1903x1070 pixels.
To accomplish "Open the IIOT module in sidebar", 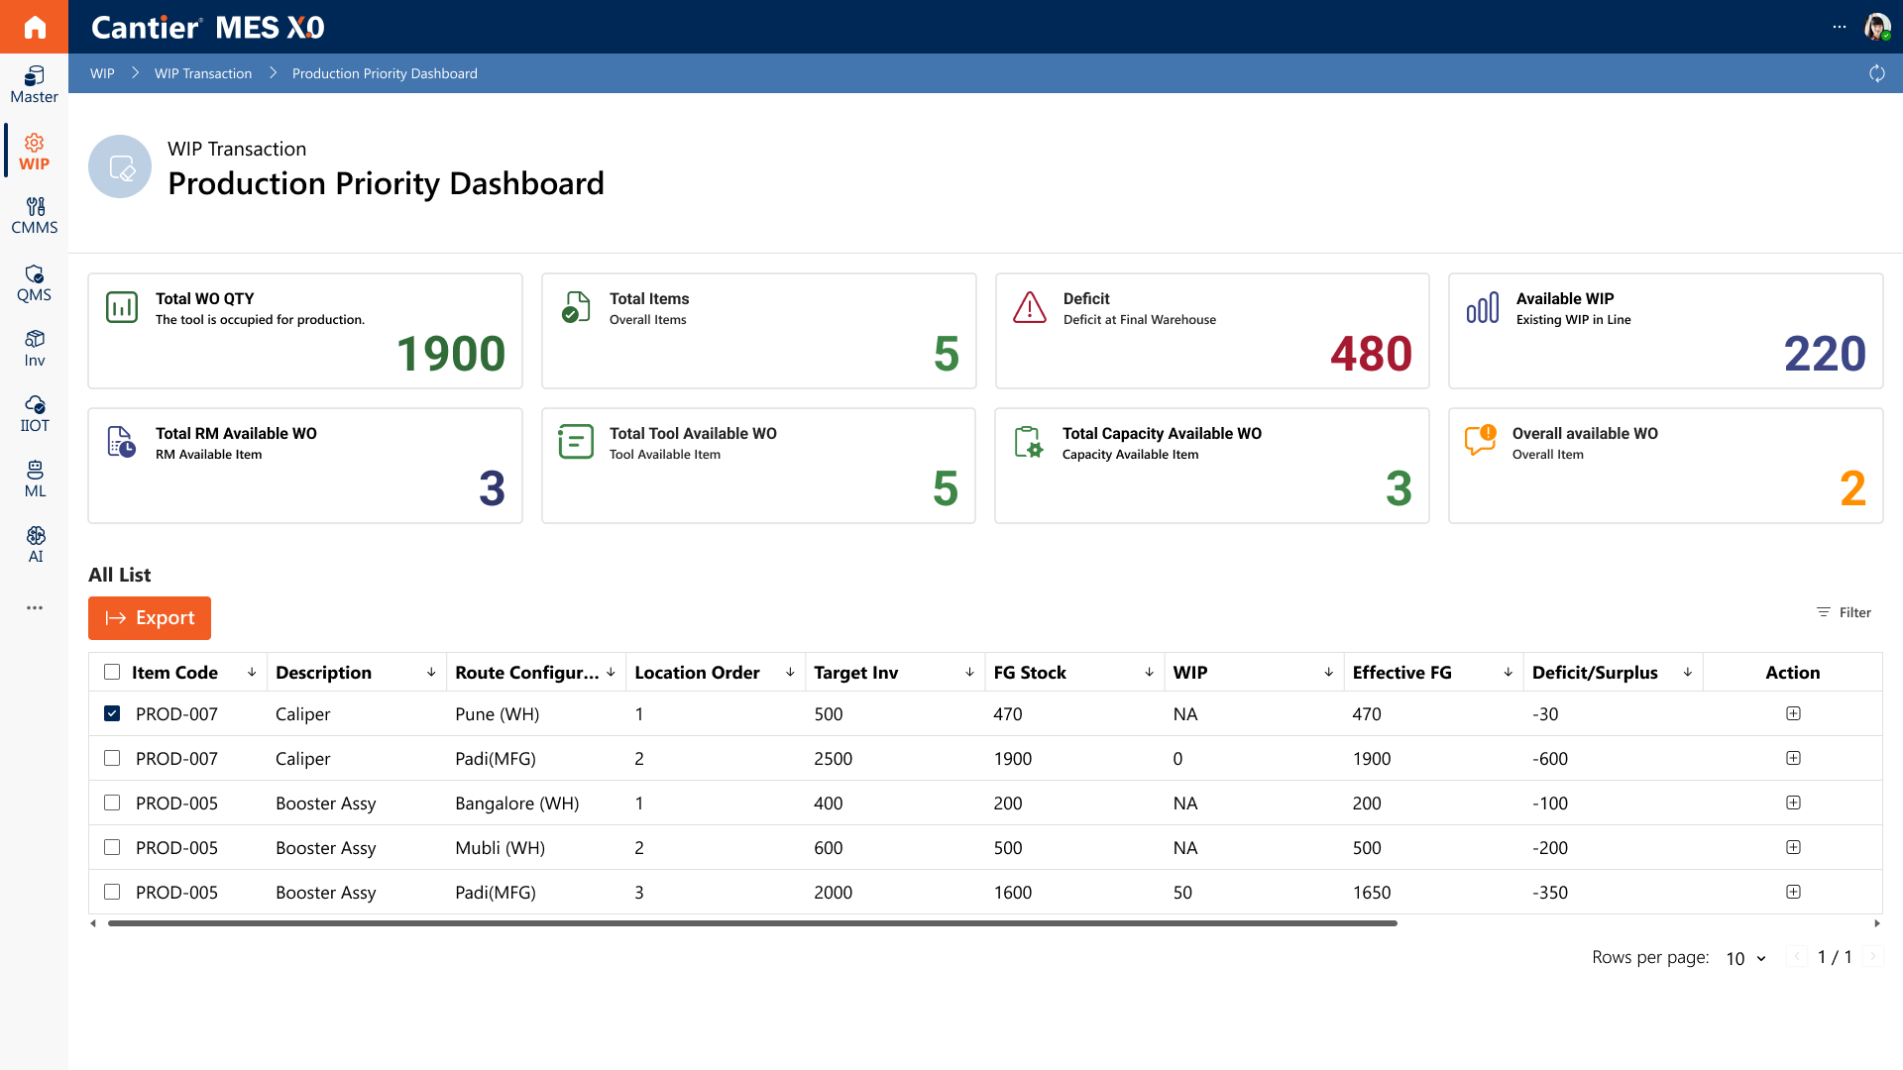I will click(x=35, y=414).
